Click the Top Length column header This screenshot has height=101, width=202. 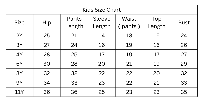157,22
